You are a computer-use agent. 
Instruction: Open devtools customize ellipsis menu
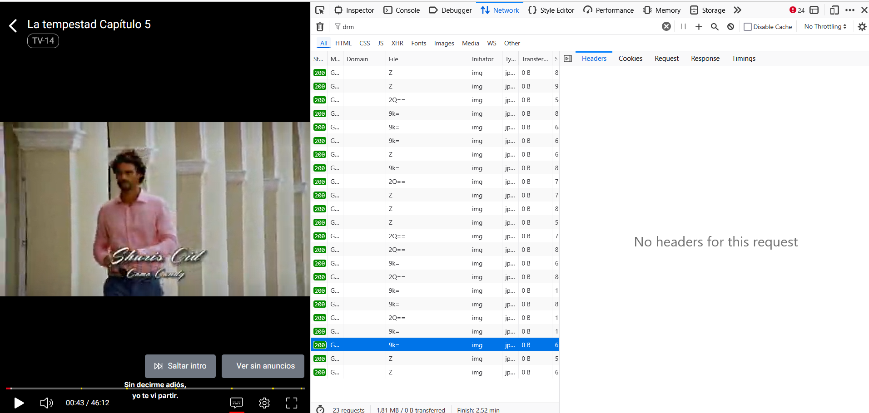pos(850,10)
